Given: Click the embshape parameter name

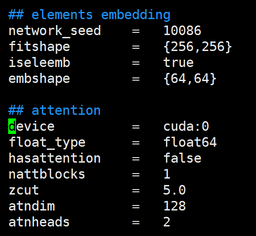Looking at the screenshot, I should pyautogui.click(x=39, y=79).
